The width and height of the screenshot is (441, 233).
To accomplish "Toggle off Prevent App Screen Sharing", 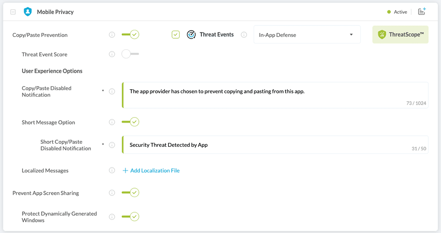I will click(131, 193).
